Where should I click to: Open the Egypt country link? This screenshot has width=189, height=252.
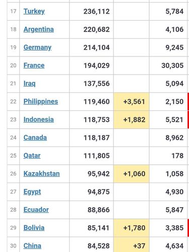pyautogui.click(x=32, y=192)
